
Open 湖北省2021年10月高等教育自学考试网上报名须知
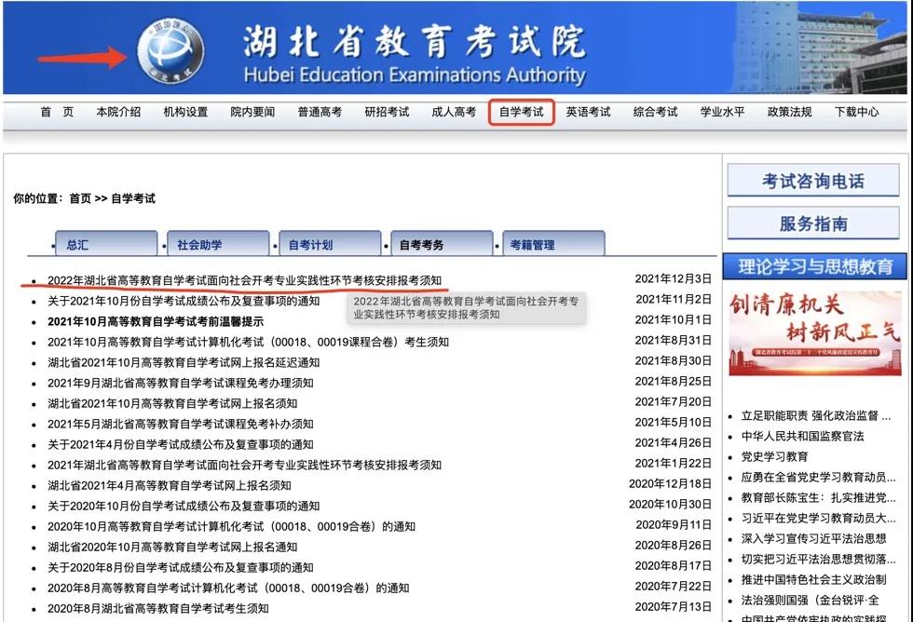(x=172, y=403)
